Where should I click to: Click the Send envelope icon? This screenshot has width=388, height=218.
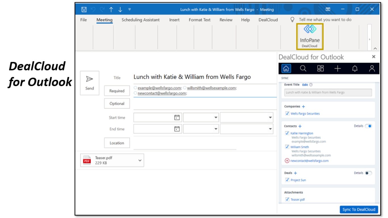(89, 79)
